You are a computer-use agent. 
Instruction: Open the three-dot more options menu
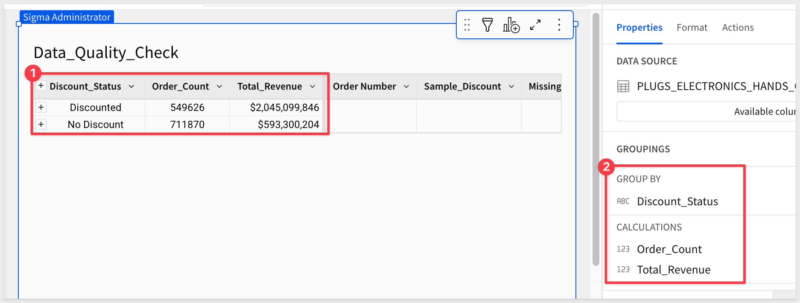[x=559, y=25]
